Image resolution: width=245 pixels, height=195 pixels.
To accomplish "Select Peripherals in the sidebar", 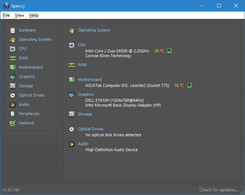I will point(29,114).
